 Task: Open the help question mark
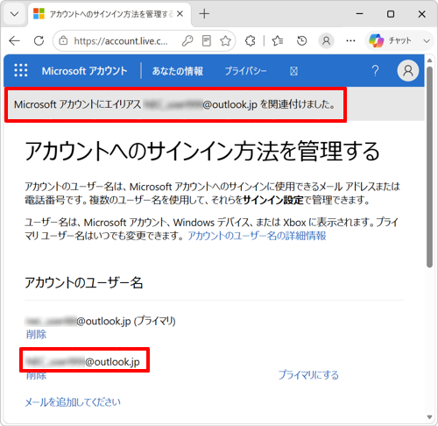pyautogui.click(x=375, y=71)
